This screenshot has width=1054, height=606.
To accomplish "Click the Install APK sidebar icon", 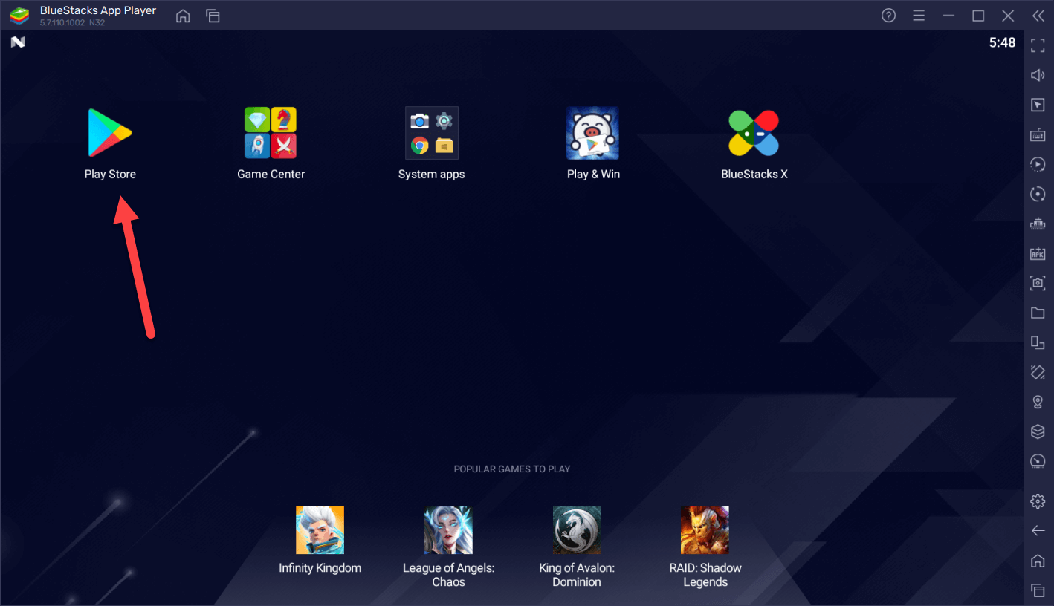I will pos(1038,253).
